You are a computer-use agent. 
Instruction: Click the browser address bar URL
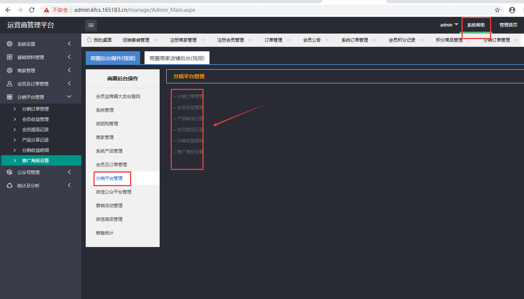pos(135,10)
